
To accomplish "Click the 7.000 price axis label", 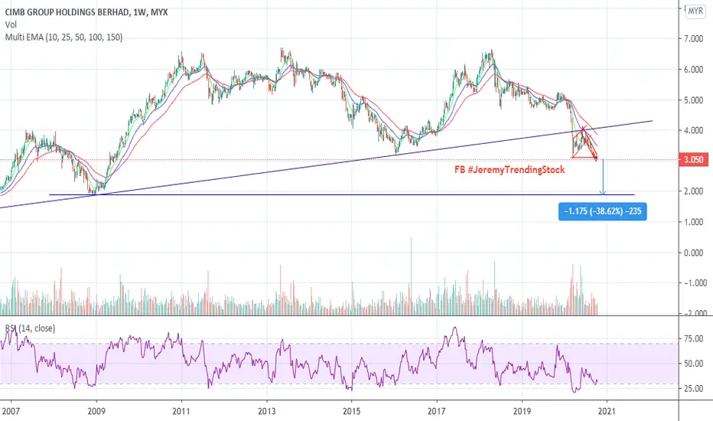I will [693, 39].
